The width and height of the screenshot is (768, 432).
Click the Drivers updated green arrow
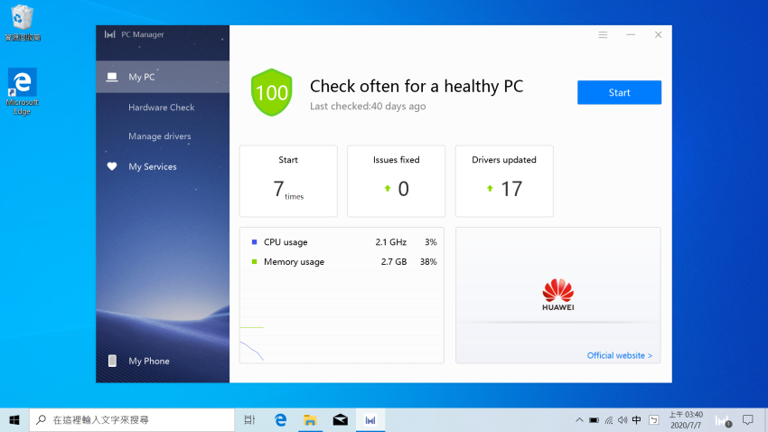[x=490, y=188]
